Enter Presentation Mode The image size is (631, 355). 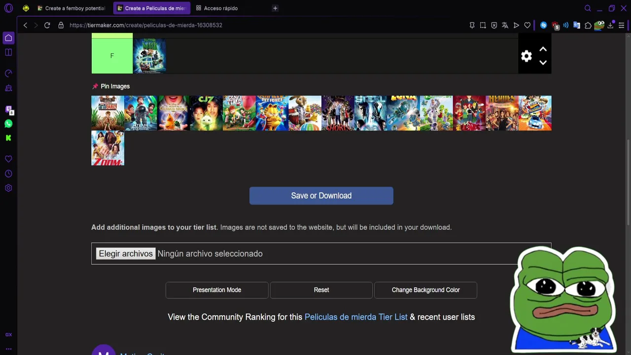217,290
